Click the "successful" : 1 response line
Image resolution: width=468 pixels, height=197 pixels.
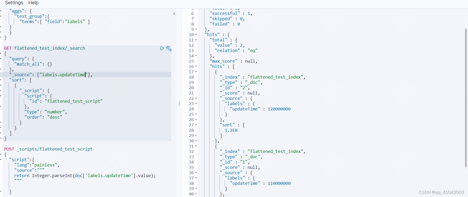231,13
